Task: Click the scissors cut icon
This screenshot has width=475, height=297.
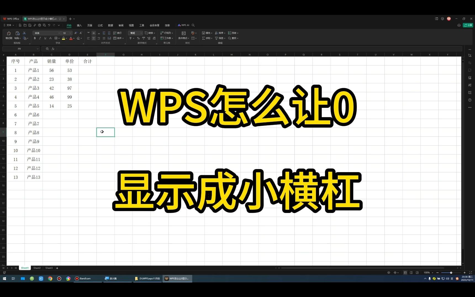Action: (x=24, y=33)
